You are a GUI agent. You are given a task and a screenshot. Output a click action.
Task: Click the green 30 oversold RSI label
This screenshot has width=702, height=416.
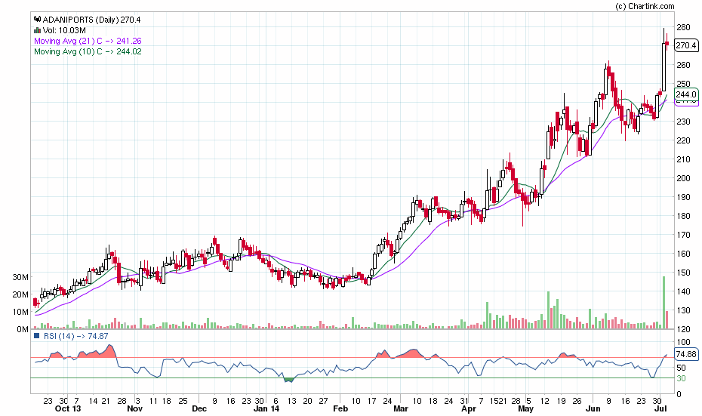click(681, 379)
